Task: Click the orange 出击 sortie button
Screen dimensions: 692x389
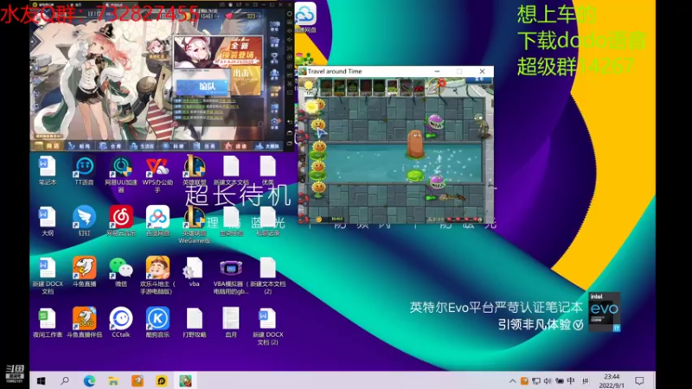Action: [247, 80]
